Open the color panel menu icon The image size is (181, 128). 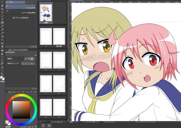pos(6,92)
